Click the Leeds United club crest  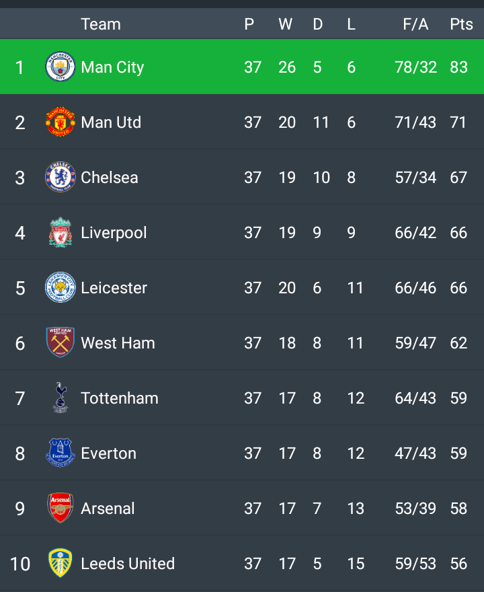tap(61, 564)
